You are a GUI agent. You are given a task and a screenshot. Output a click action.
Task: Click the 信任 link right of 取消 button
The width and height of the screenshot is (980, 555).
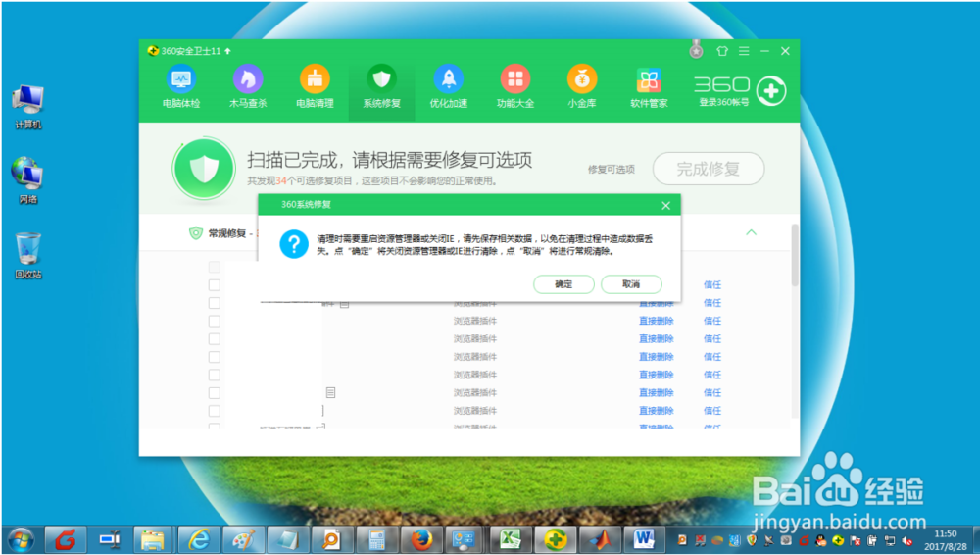pos(712,284)
